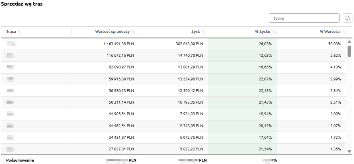The width and height of the screenshot is (354, 164).
Task: Select the 5 822,22 PLN profit cell
Action: (x=191, y=149)
